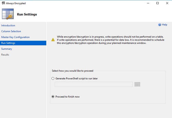Click the PowerShell script path field
Screen dimensions: 172x118
[x=94, y=84]
